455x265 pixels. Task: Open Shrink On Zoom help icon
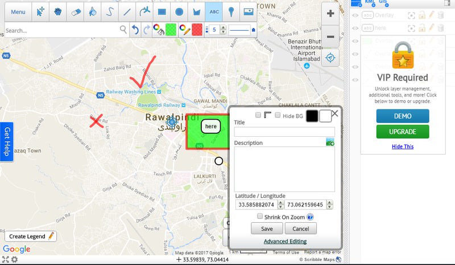pos(310,217)
